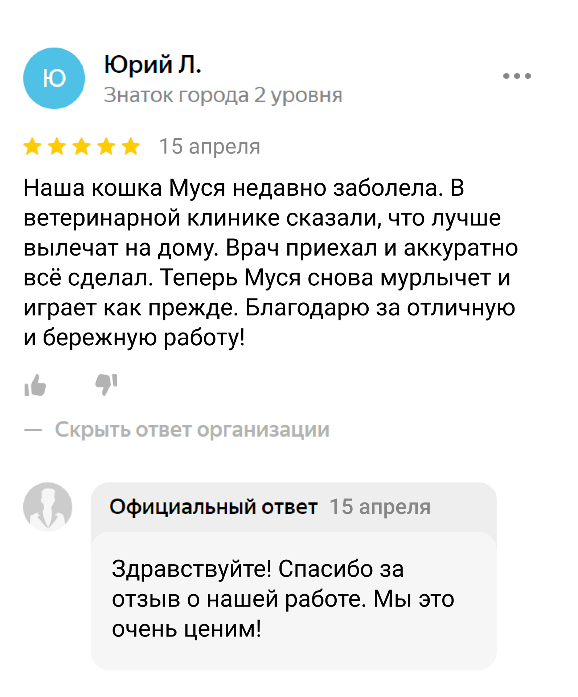Click the fifth rating star

[131, 147]
